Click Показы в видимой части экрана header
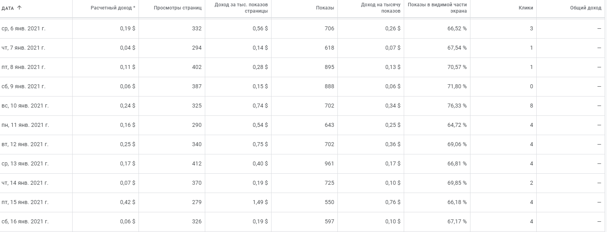The image size is (607, 232). pos(437,8)
